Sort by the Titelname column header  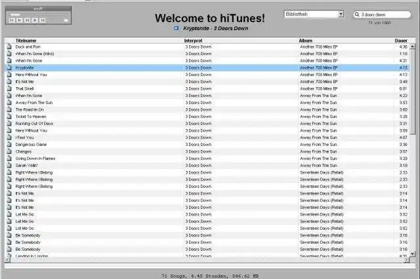click(26, 41)
